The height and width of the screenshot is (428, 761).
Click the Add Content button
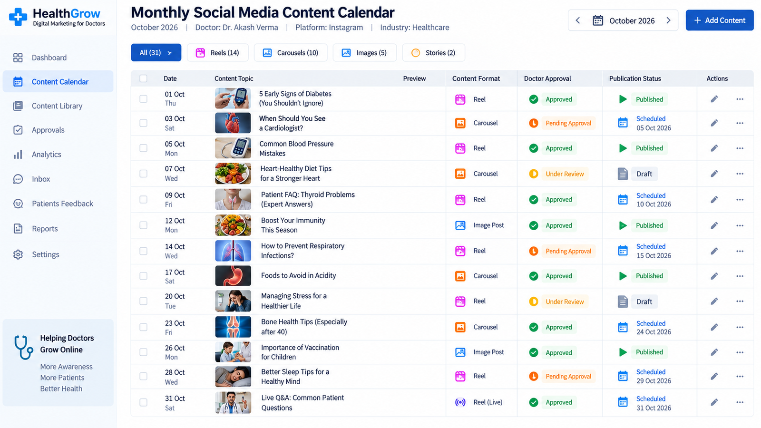720,20
